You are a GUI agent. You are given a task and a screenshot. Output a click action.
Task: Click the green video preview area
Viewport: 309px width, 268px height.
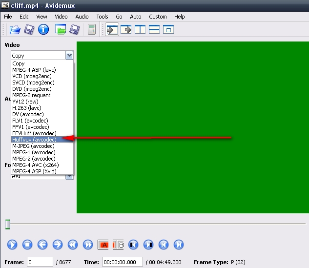click(193, 127)
